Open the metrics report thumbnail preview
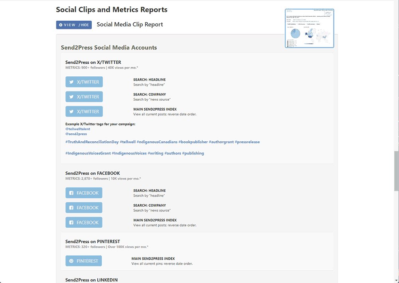 309,28
